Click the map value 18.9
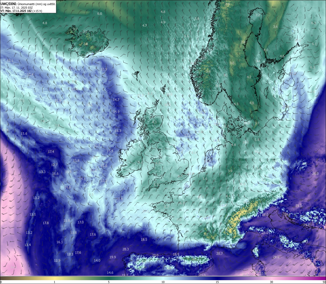This screenshot has width=326, height=284. pos(176,254)
